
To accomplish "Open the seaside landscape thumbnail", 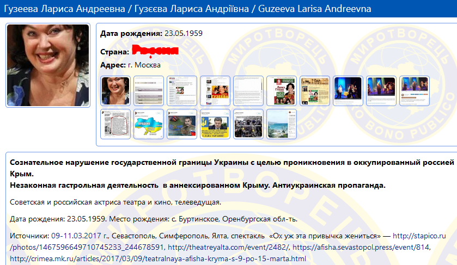I will [x=282, y=124].
